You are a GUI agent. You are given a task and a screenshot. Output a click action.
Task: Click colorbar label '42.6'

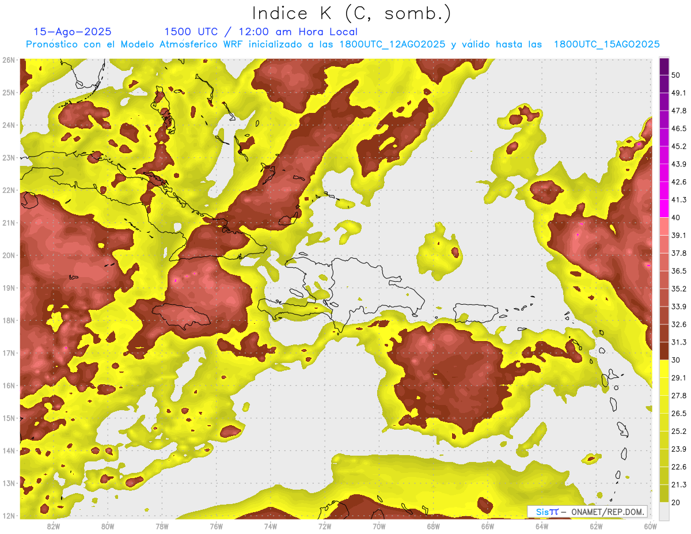tap(678, 182)
